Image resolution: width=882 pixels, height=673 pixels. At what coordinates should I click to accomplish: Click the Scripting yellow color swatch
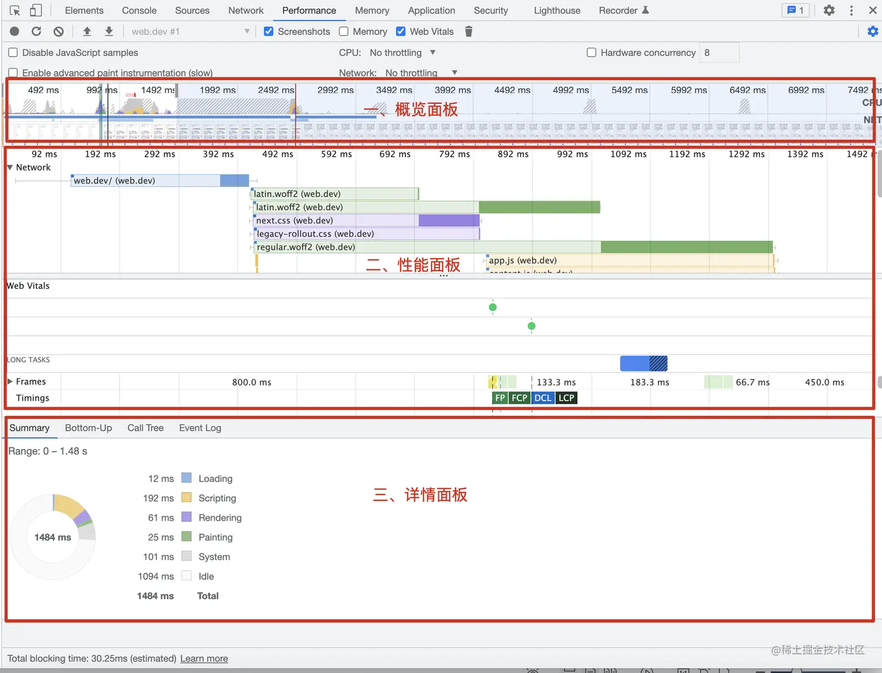point(187,498)
